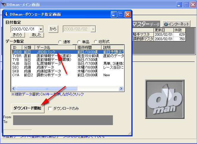
Task: Select the 通常 radio button
Action: 60,42
